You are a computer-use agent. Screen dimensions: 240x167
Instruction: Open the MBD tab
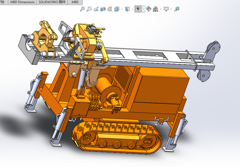click(x=75, y=2)
